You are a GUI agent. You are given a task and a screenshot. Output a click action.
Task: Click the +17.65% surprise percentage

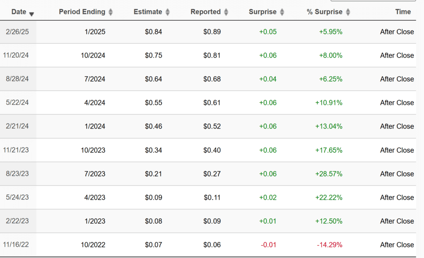pyautogui.click(x=328, y=150)
